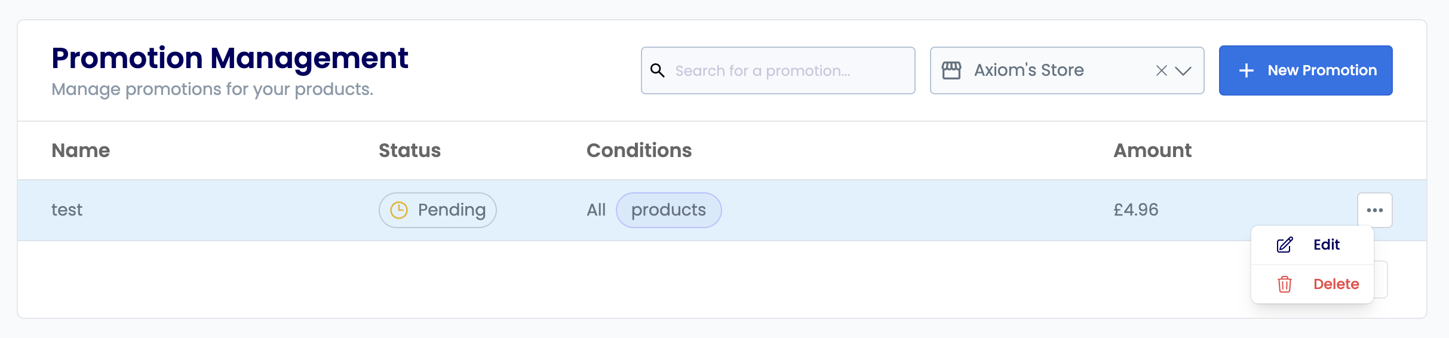Click the Pending status badge
This screenshot has width=1449, height=338.
(438, 210)
